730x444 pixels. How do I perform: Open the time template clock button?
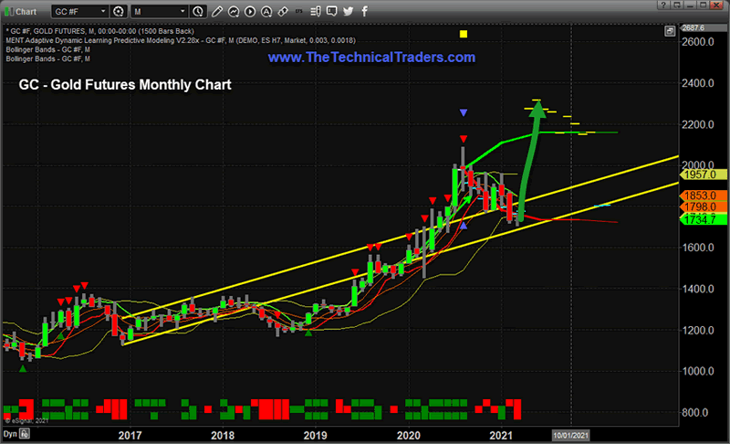[198, 12]
